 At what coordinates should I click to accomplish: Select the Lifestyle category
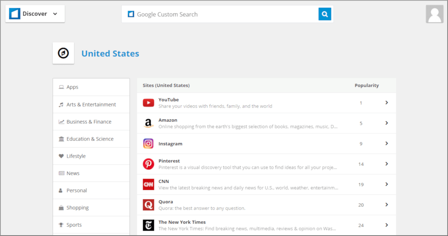coord(91,156)
